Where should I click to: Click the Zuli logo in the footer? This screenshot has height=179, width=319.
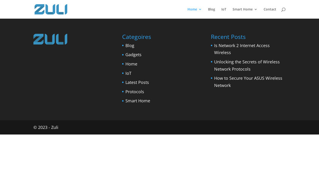[x=50, y=39]
